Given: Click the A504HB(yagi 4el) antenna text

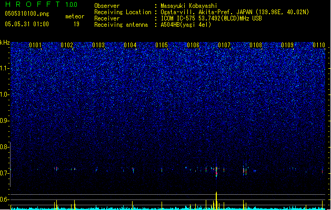Looking at the screenshot, I should tap(186, 25).
